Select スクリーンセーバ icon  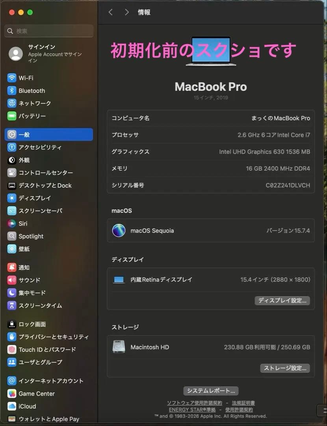click(12, 211)
